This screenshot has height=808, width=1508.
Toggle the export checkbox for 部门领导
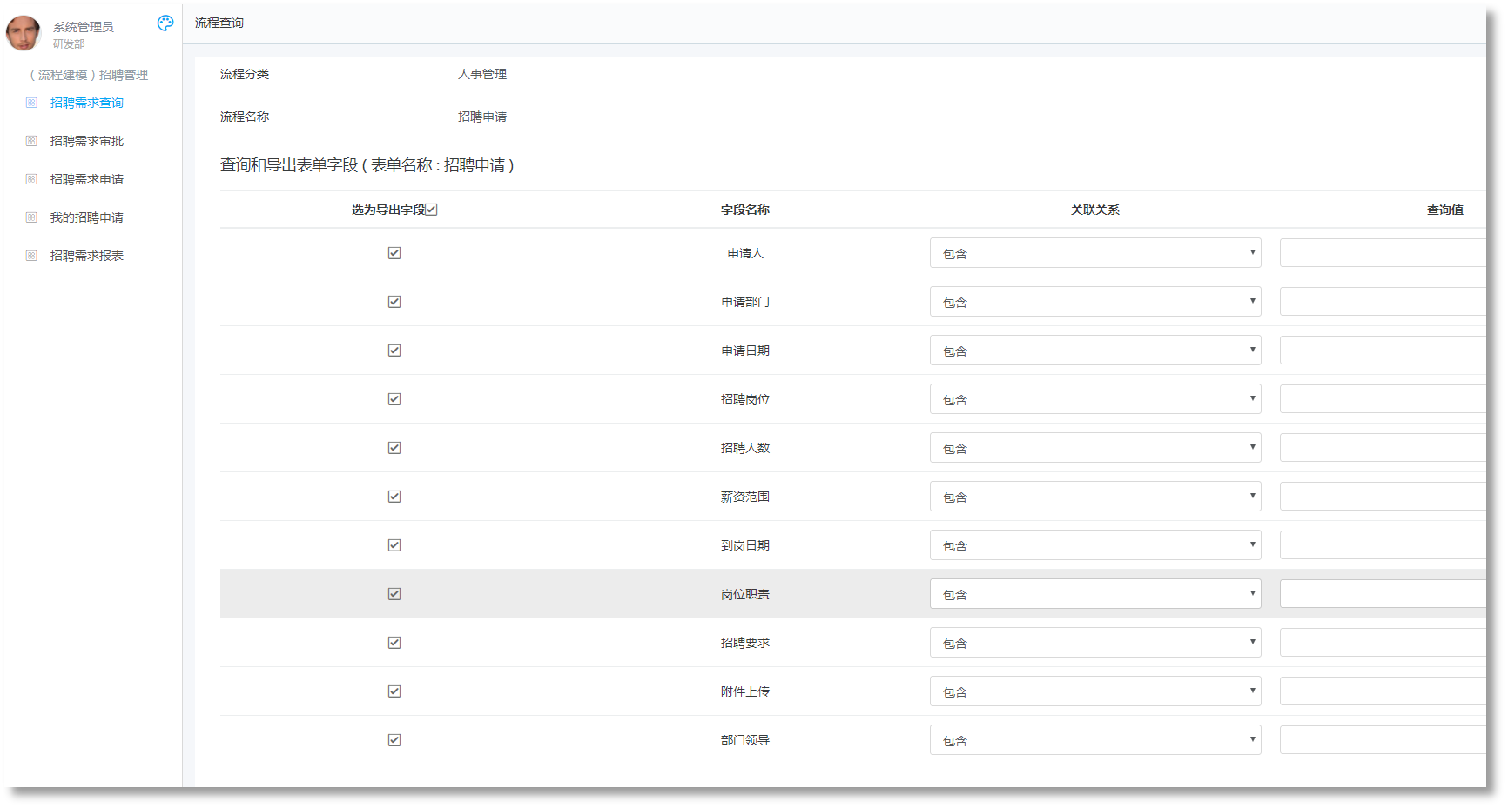394,740
